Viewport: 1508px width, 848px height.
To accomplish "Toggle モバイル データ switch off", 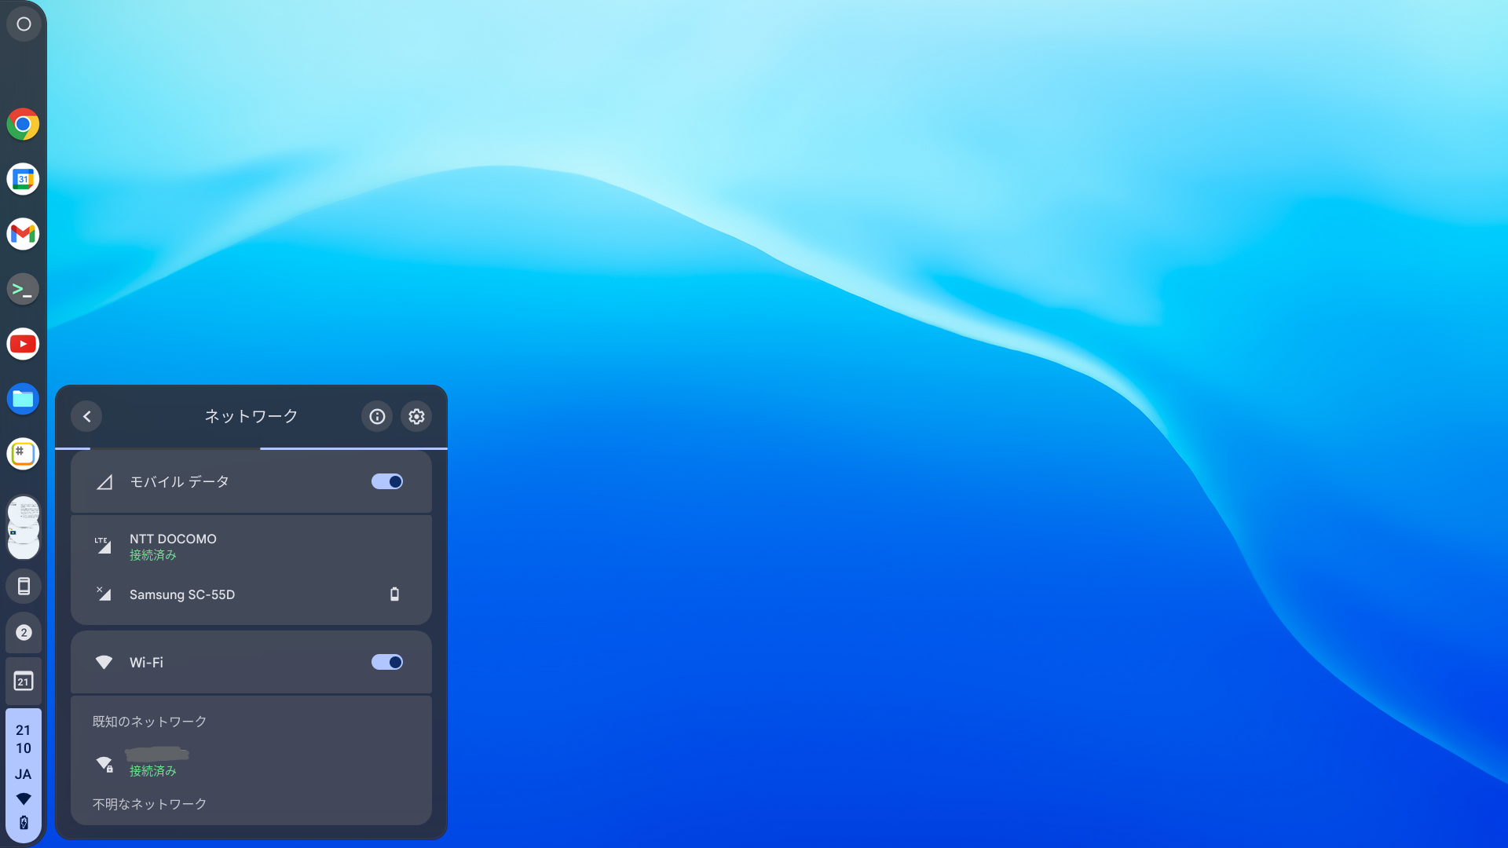I will point(387,481).
